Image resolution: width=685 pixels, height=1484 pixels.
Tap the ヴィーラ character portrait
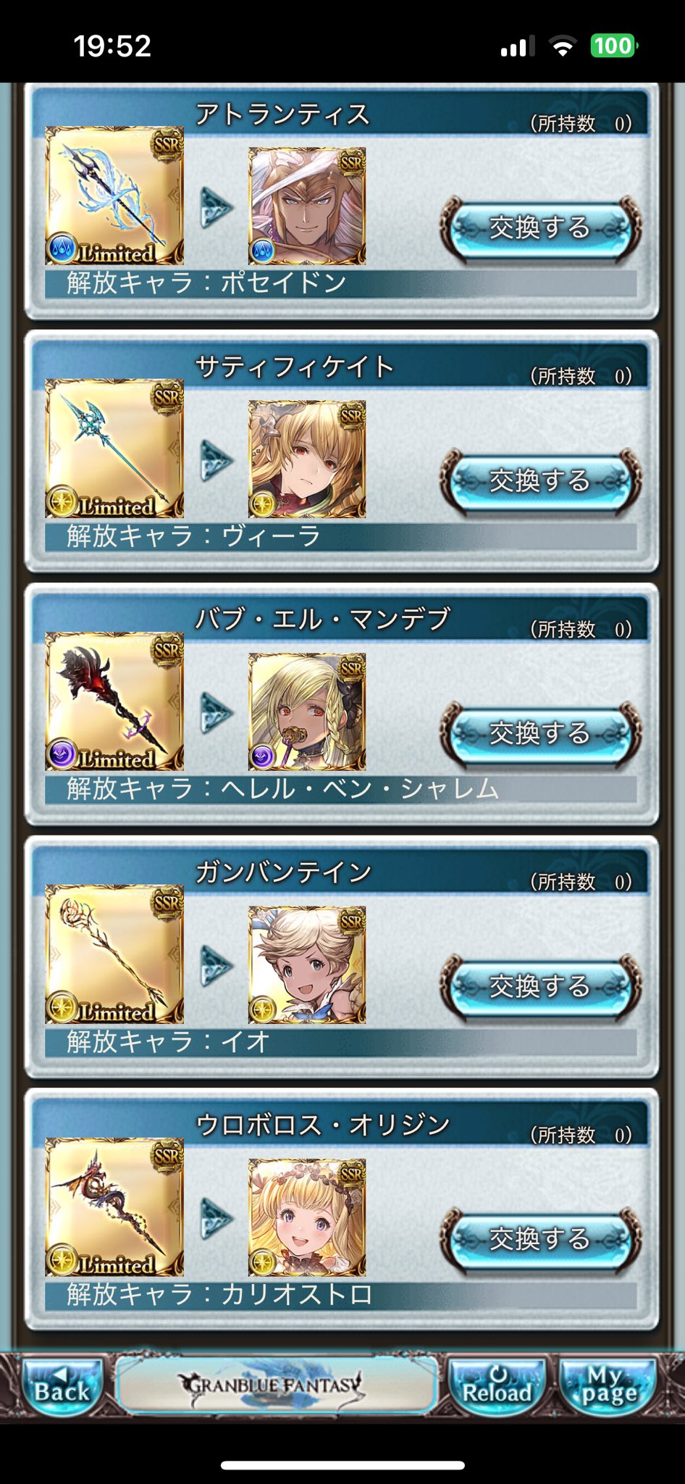point(307,459)
